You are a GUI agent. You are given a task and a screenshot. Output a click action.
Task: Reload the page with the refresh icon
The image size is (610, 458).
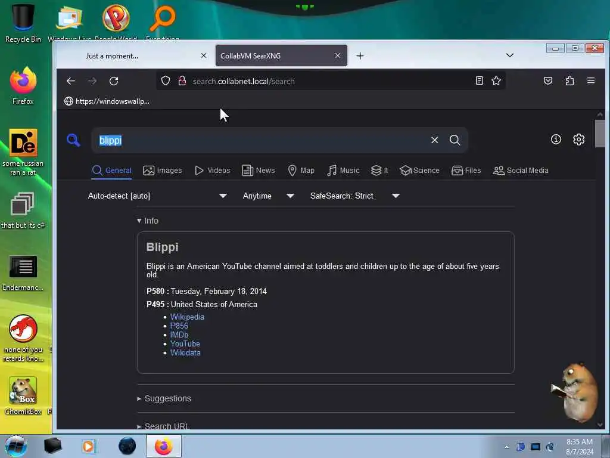tap(114, 81)
